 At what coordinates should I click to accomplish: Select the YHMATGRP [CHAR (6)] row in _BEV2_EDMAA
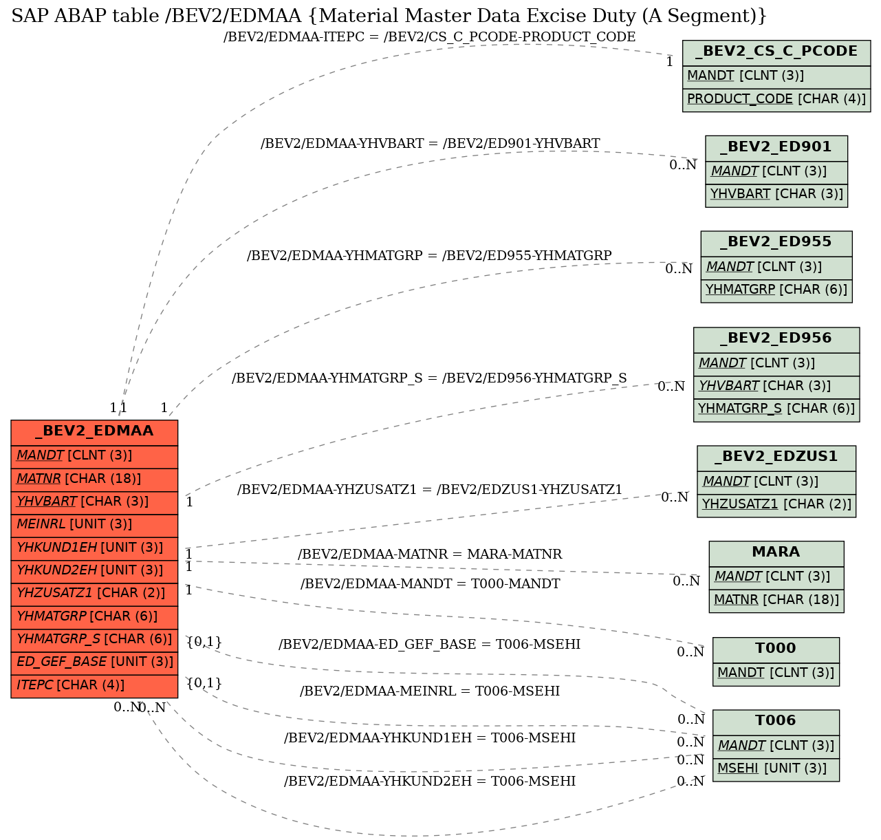pos(94,616)
